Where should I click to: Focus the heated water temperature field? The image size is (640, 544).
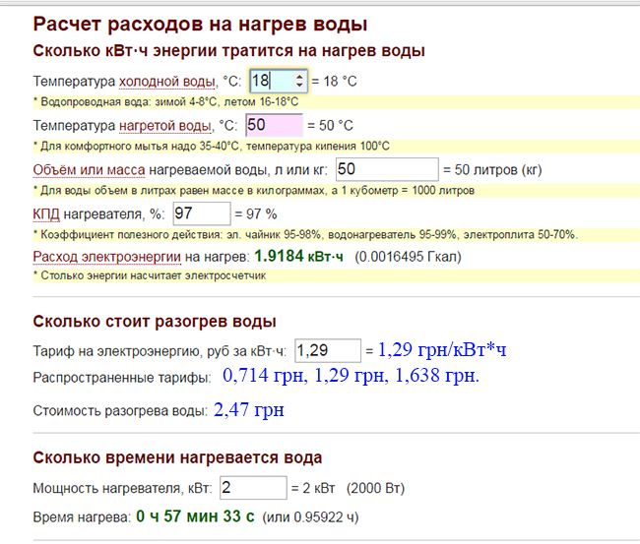click(x=274, y=125)
